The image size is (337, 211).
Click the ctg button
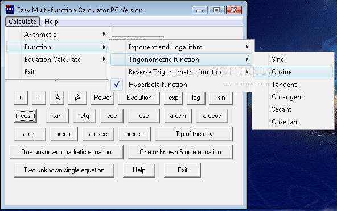(84, 116)
